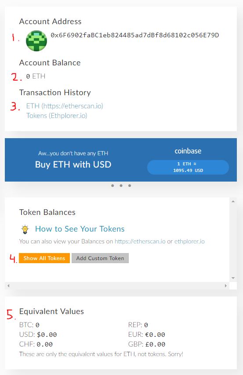
Task: Click the token panel scroll down arrow
Action: [x=233, y=278]
